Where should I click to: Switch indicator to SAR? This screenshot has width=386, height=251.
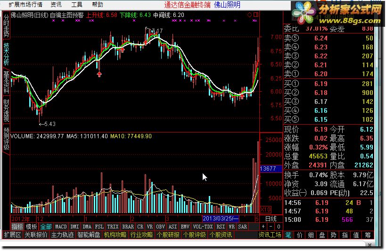point(242,227)
